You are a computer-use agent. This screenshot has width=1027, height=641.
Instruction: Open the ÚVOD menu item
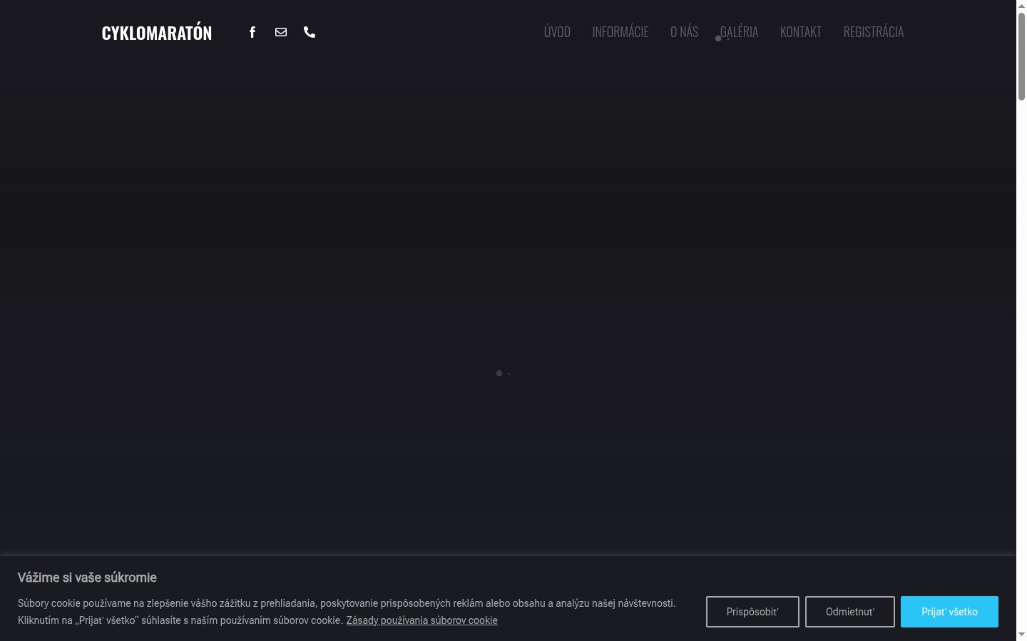pos(557,32)
